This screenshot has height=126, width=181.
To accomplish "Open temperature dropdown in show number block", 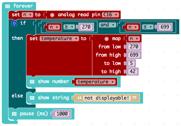I will [96, 82].
